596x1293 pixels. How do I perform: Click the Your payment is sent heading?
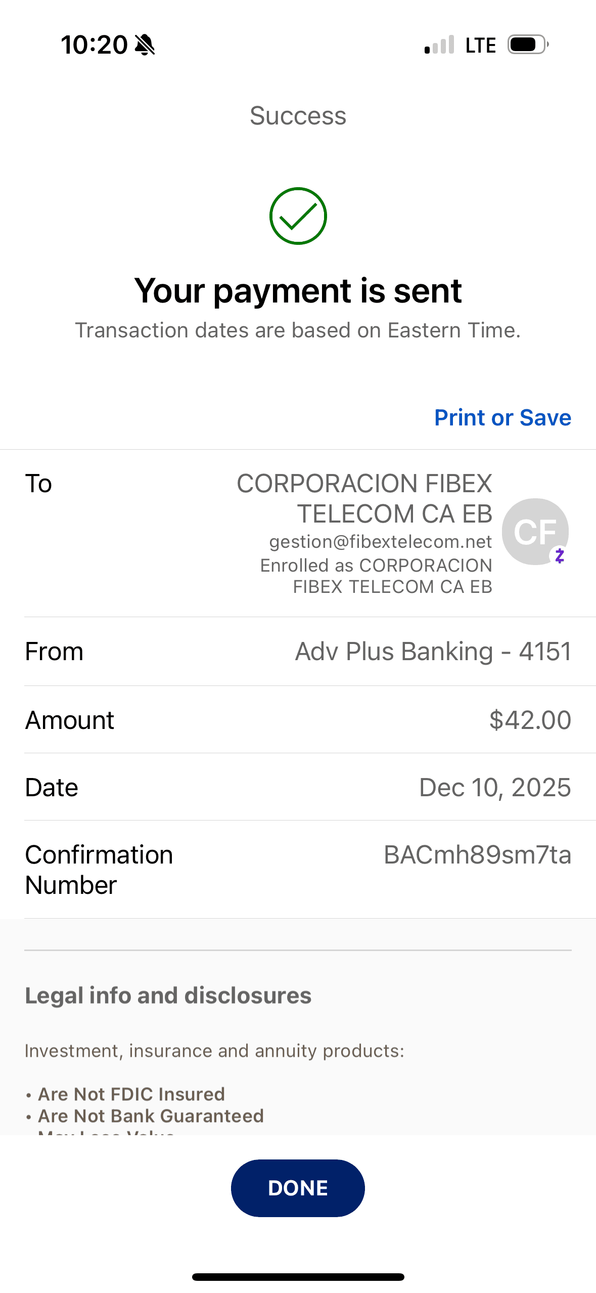tap(298, 291)
